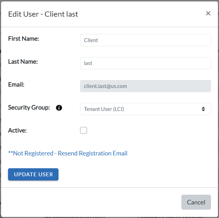Click the Edit User - Client last title

click(43, 14)
